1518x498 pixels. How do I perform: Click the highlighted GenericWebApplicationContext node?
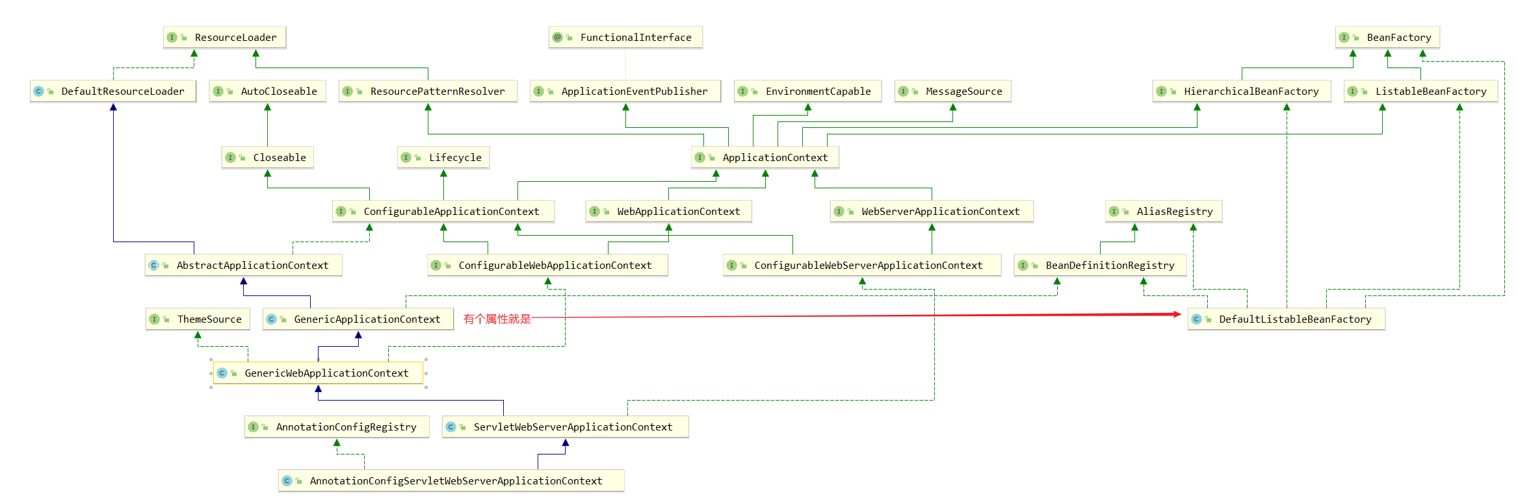(318, 373)
